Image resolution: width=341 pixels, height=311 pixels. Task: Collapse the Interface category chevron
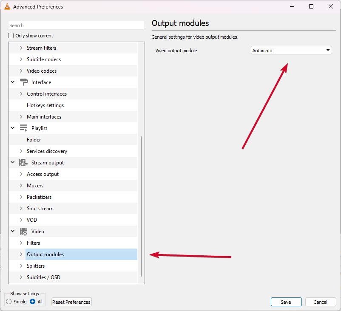(x=13, y=82)
